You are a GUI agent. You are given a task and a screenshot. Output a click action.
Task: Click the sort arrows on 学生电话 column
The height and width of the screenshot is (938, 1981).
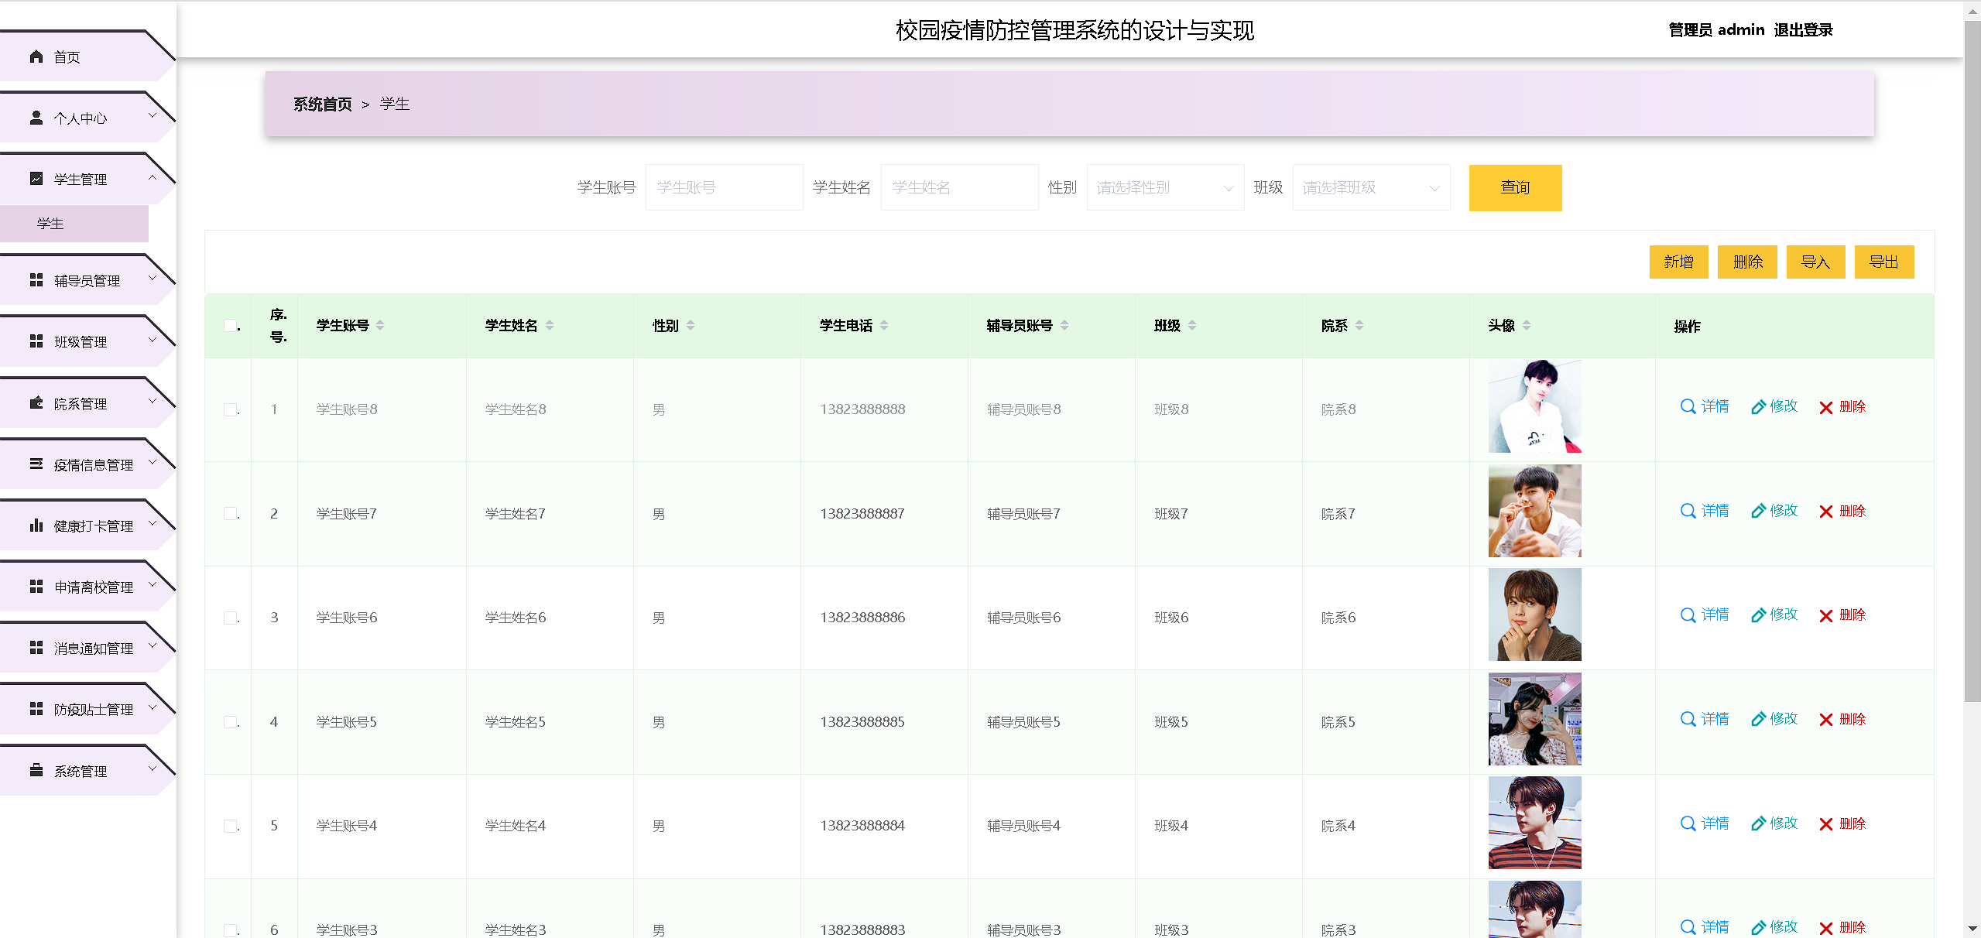pyautogui.click(x=884, y=326)
